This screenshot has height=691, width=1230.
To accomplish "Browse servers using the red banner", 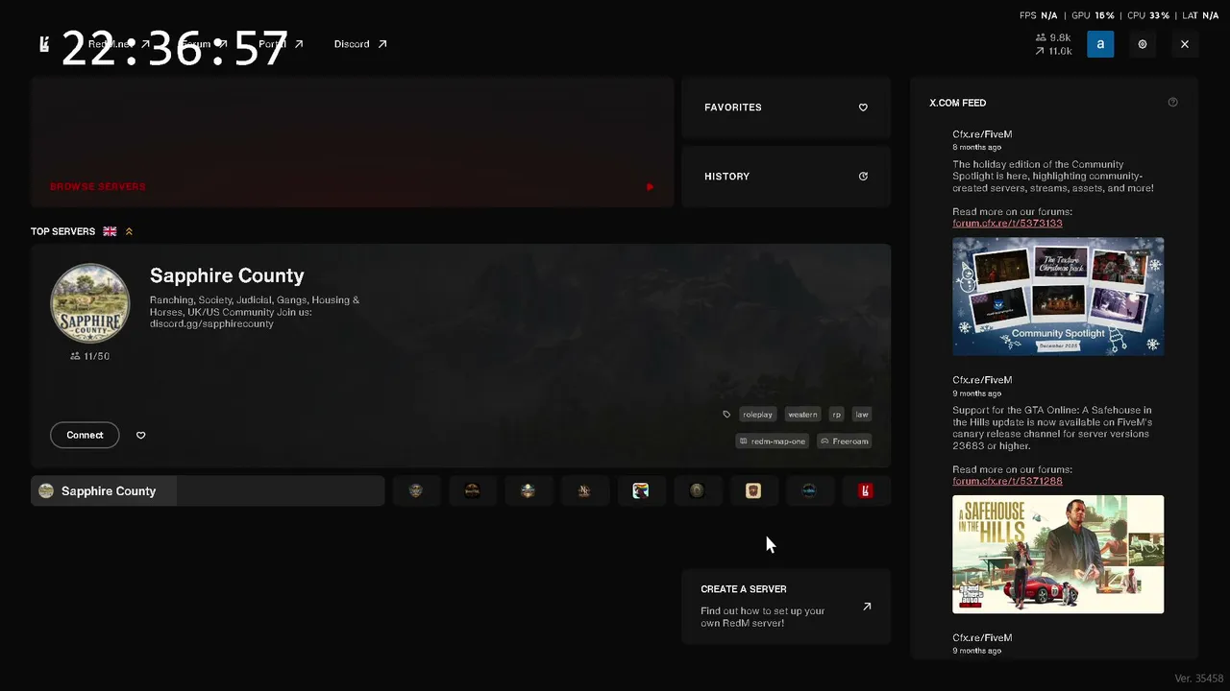I will click(353, 142).
